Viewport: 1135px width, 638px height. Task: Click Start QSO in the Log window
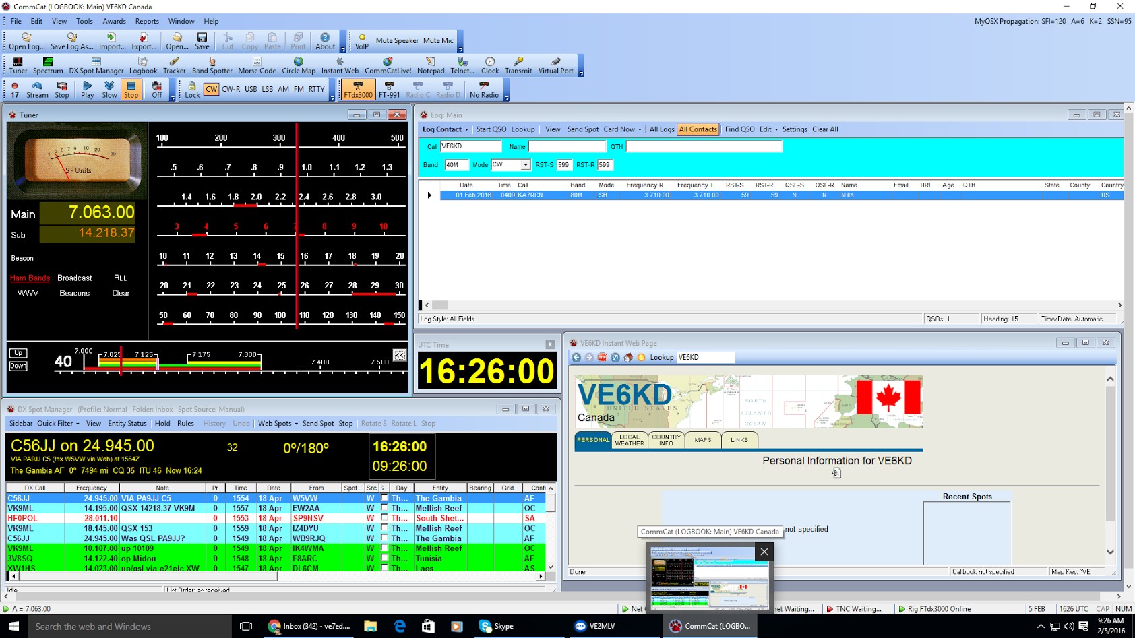[491, 129]
